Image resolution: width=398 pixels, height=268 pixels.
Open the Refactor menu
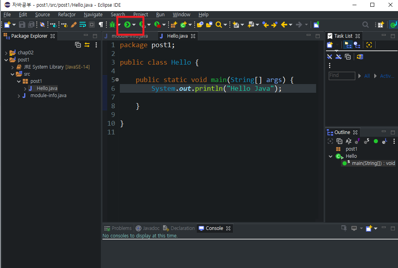pyautogui.click(x=67, y=15)
